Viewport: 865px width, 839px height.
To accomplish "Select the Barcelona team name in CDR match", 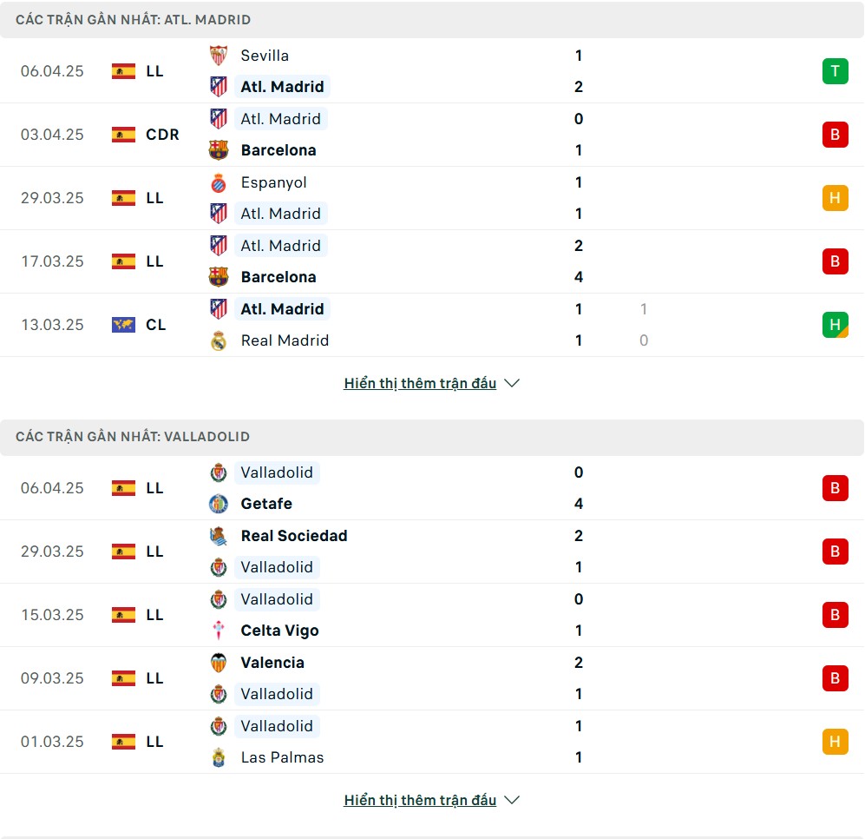I will coord(278,150).
